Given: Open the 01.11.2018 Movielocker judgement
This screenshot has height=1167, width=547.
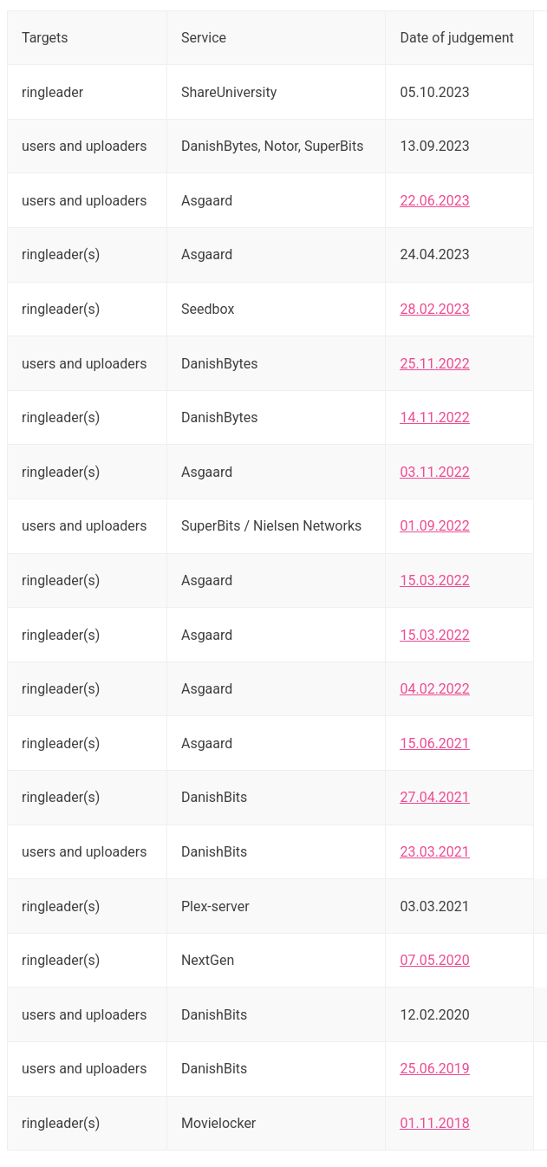Looking at the screenshot, I should 434,1123.
